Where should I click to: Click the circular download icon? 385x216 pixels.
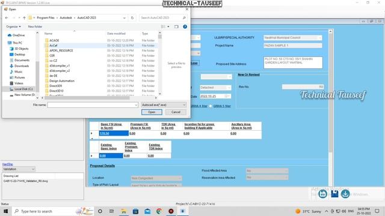pyautogui.click(x=345, y=194)
